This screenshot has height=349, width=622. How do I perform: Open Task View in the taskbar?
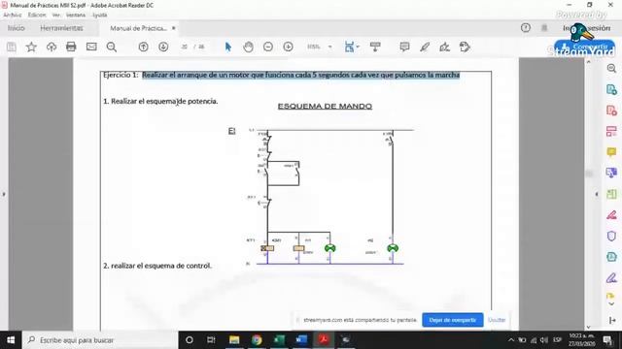tap(211, 340)
